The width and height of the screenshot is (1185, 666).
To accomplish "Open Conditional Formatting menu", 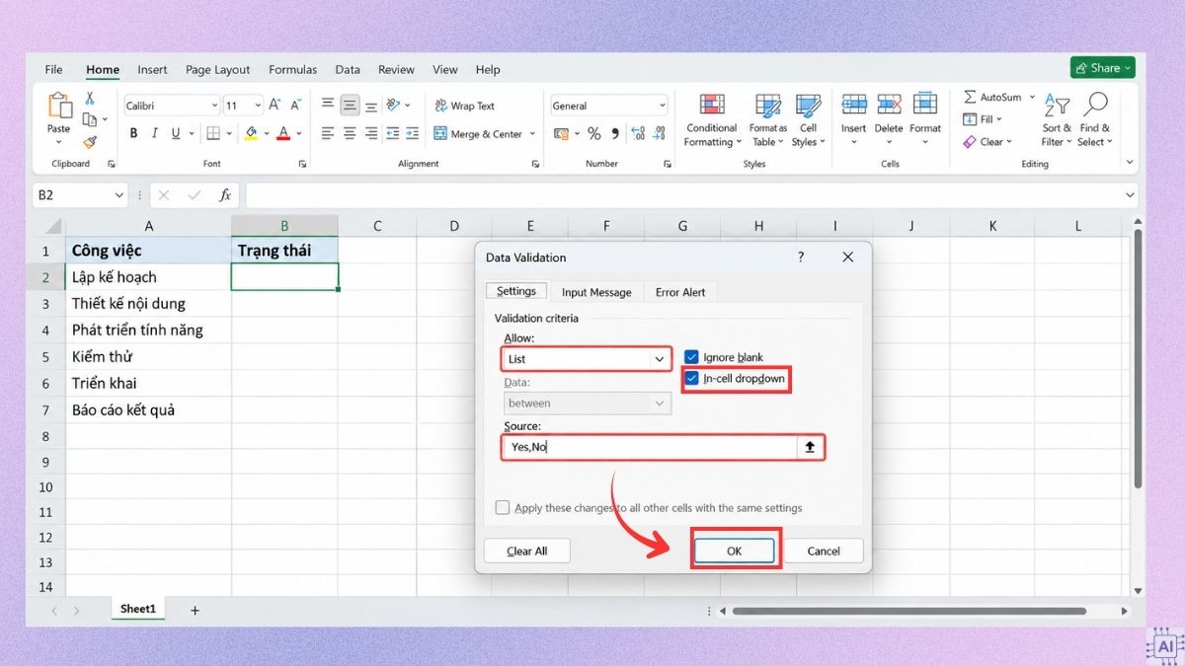I will (x=712, y=120).
